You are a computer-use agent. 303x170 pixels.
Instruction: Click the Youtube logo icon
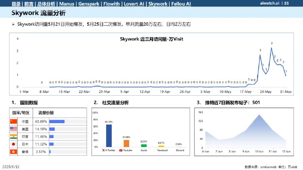121,150
